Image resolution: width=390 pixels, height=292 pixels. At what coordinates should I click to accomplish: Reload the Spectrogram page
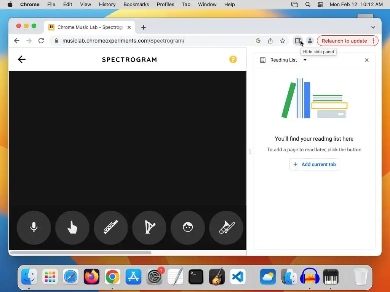(41, 41)
